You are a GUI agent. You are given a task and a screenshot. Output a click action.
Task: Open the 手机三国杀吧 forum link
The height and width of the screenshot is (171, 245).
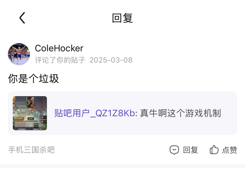[x=31, y=150]
